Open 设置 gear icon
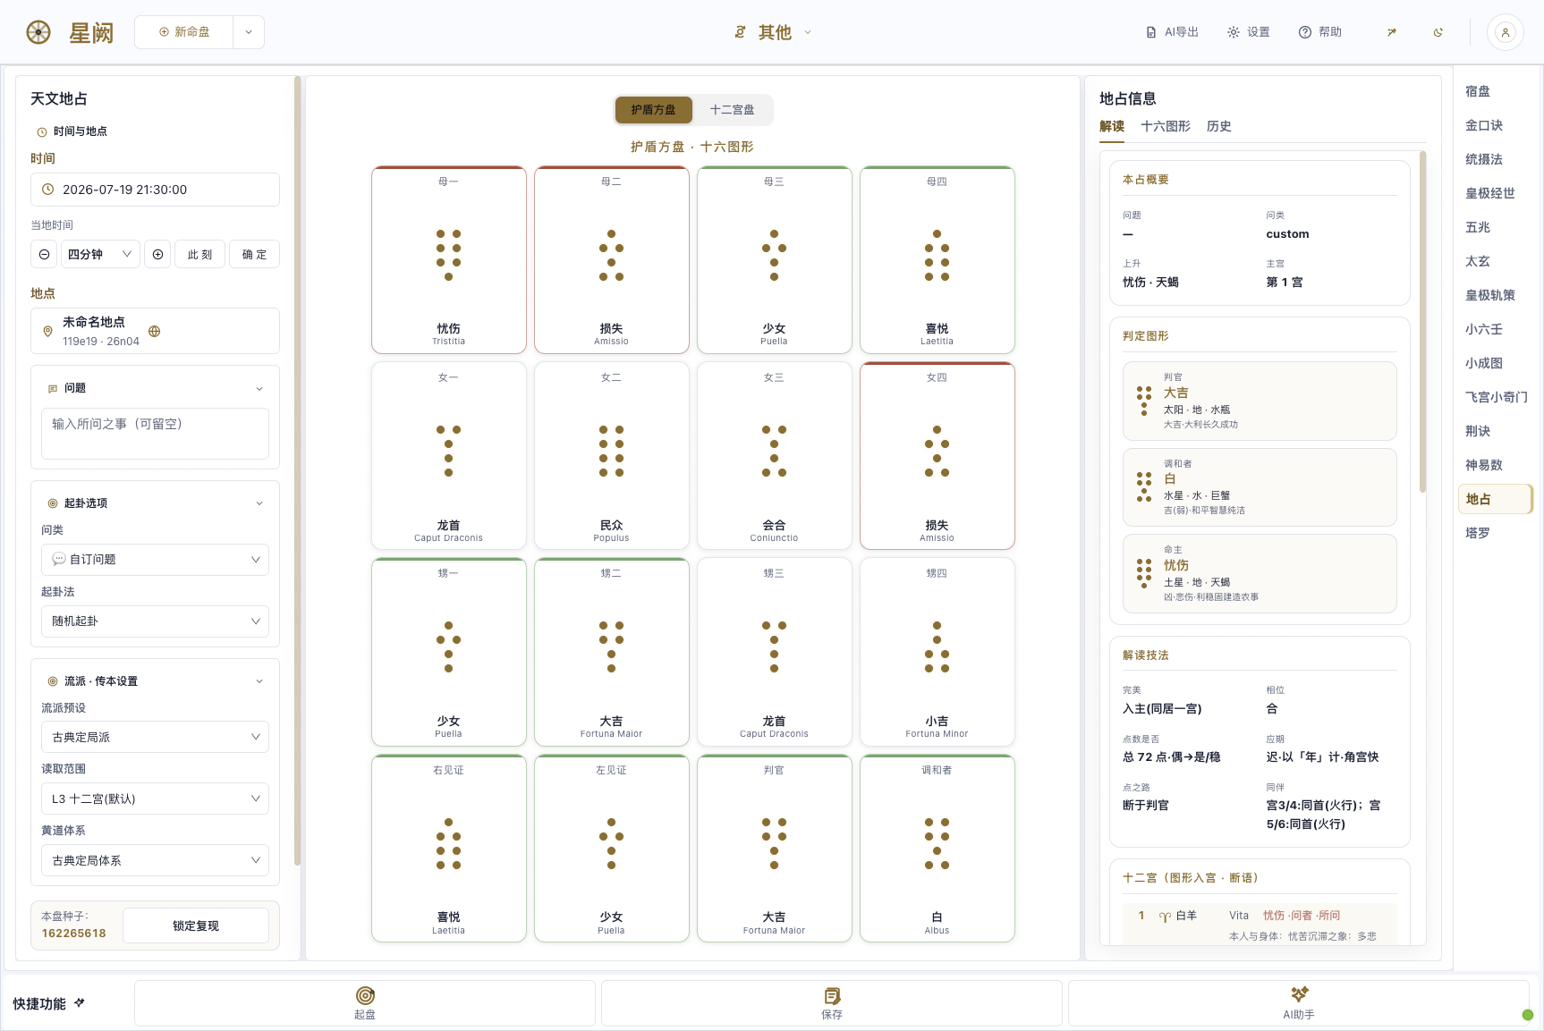1544x1031 pixels. 1234,32
